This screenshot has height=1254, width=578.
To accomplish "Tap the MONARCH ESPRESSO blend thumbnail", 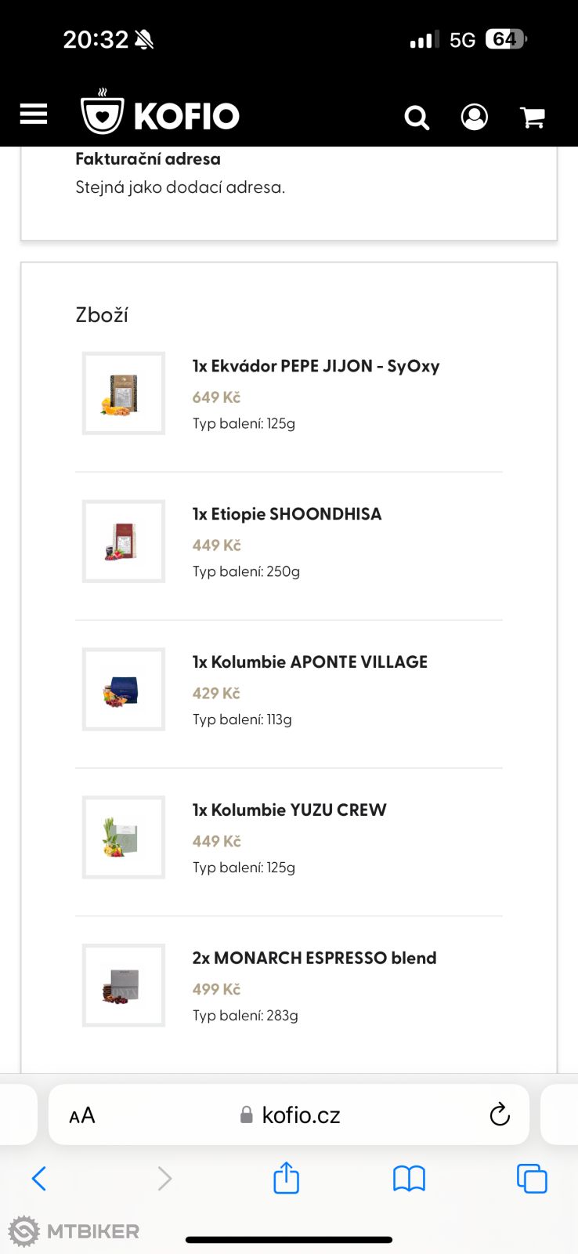I will (124, 985).
